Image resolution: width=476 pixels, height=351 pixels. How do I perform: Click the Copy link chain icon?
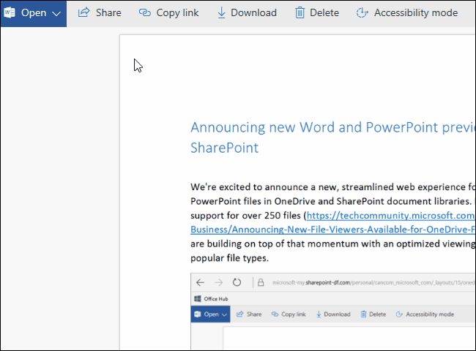click(x=145, y=12)
